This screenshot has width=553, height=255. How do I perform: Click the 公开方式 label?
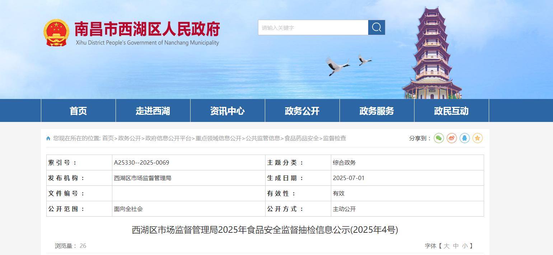click(x=285, y=209)
